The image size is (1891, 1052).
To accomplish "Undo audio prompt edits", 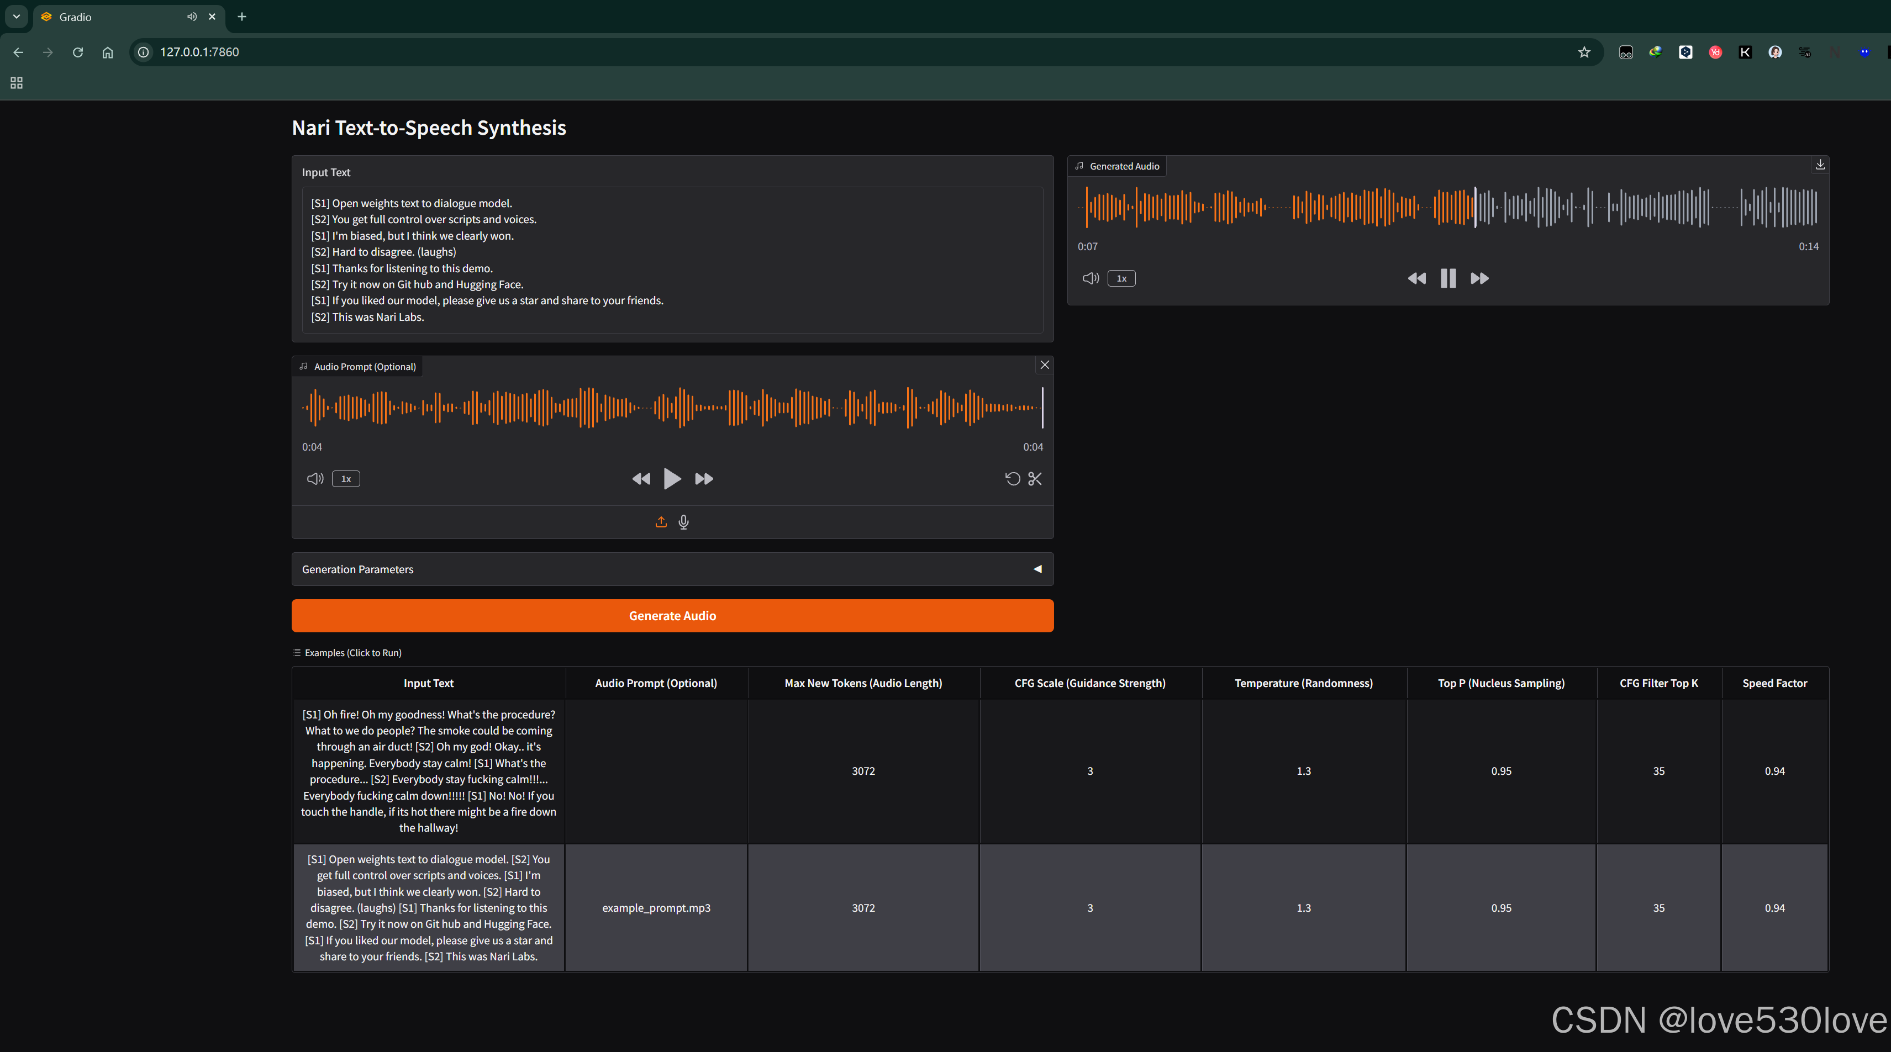I will click(x=1012, y=478).
